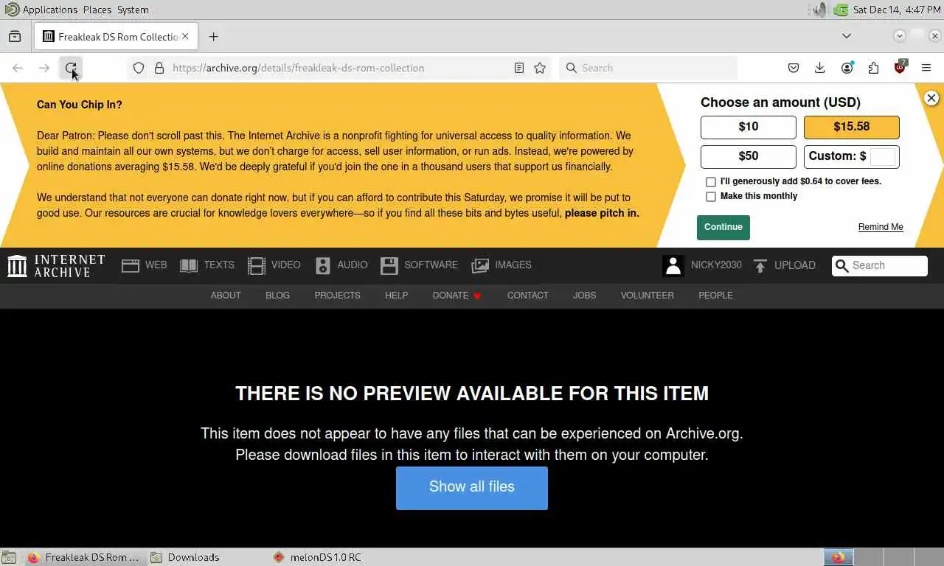Open the uBlock Origin shield icon
The image size is (944, 566).
tap(900, 67)
